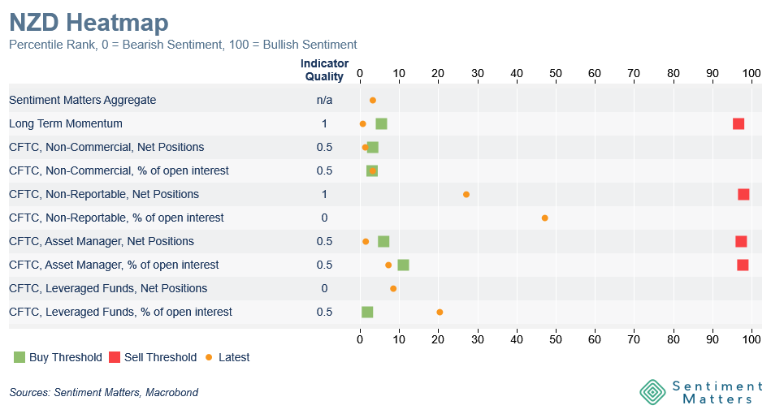The image size is (771, 414).
Task: Click Leveraged Funds % of open interest latest dot
Action: coord(440,312)
